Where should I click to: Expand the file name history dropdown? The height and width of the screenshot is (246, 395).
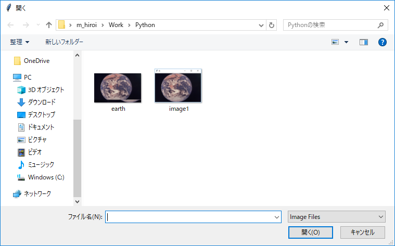[277, 217]
